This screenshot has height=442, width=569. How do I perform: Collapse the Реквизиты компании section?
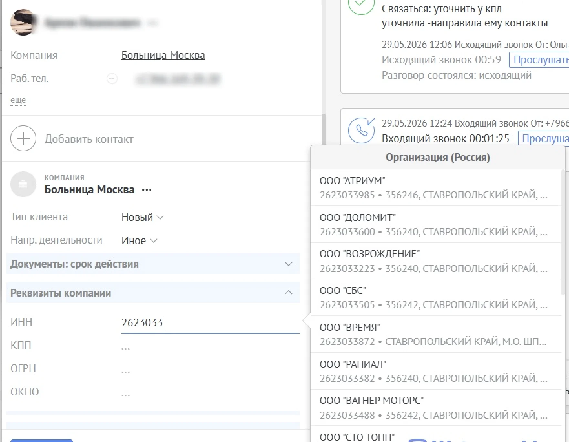pos(153,293)
